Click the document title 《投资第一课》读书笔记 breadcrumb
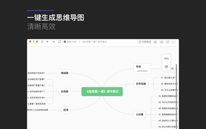Viewport: 206px width, 129px height. [x=94, y=42]
